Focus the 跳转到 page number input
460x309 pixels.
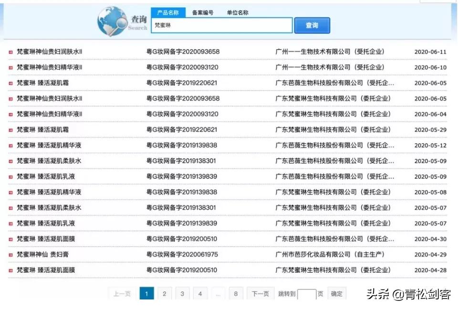(306, 294)
